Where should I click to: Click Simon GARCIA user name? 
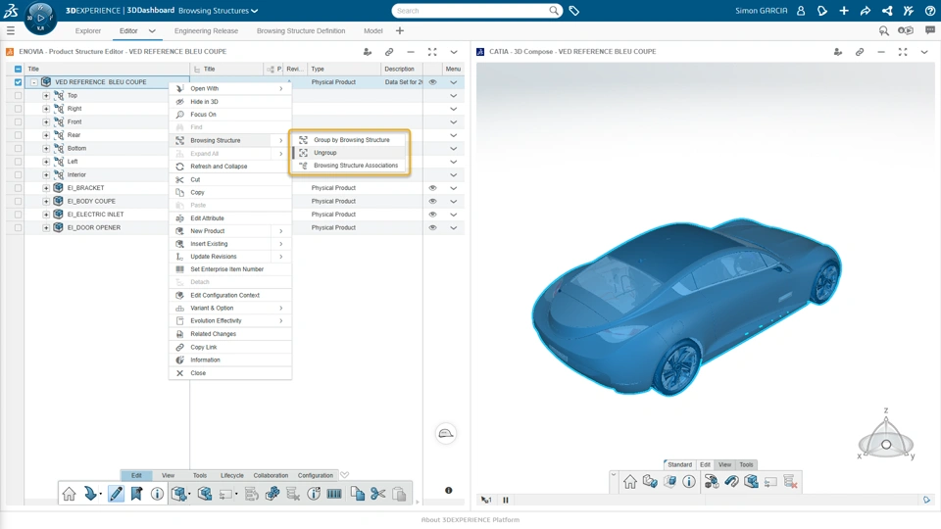[x=763, y=11]
